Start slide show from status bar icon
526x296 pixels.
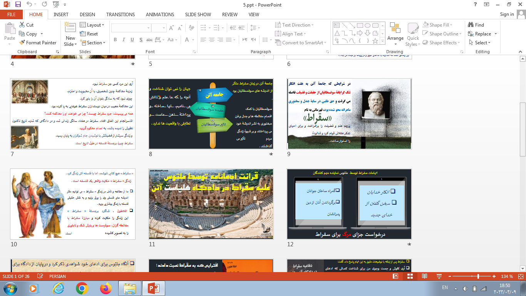click(439, 276)
